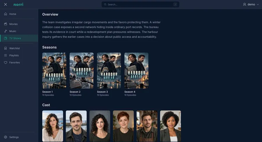Open the demo user dropdown
The height and width of the screenshot is (142, 262).
pyautogui.click(x=251, y=5)
